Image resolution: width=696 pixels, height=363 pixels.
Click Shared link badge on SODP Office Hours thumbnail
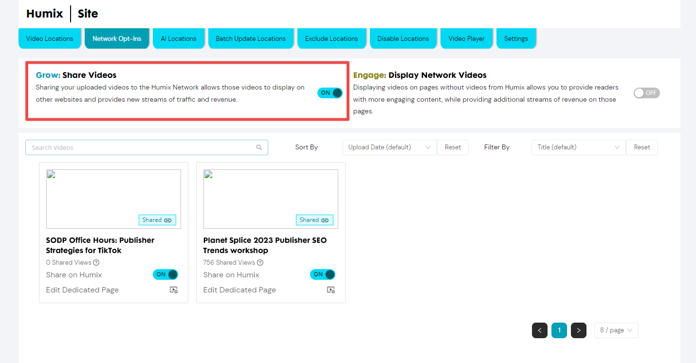point(157,220)
